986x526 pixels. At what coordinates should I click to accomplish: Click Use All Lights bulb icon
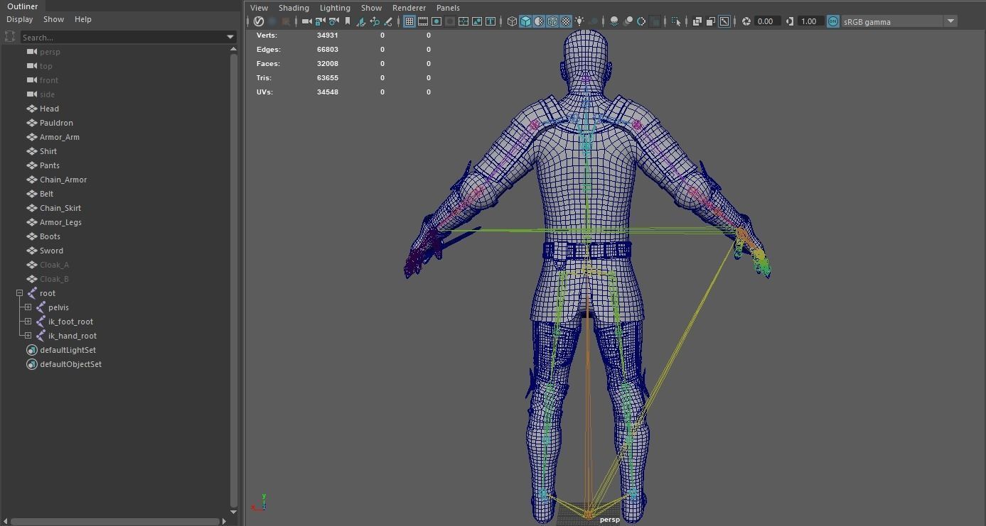pyautogui.click(x=579, y=21)
